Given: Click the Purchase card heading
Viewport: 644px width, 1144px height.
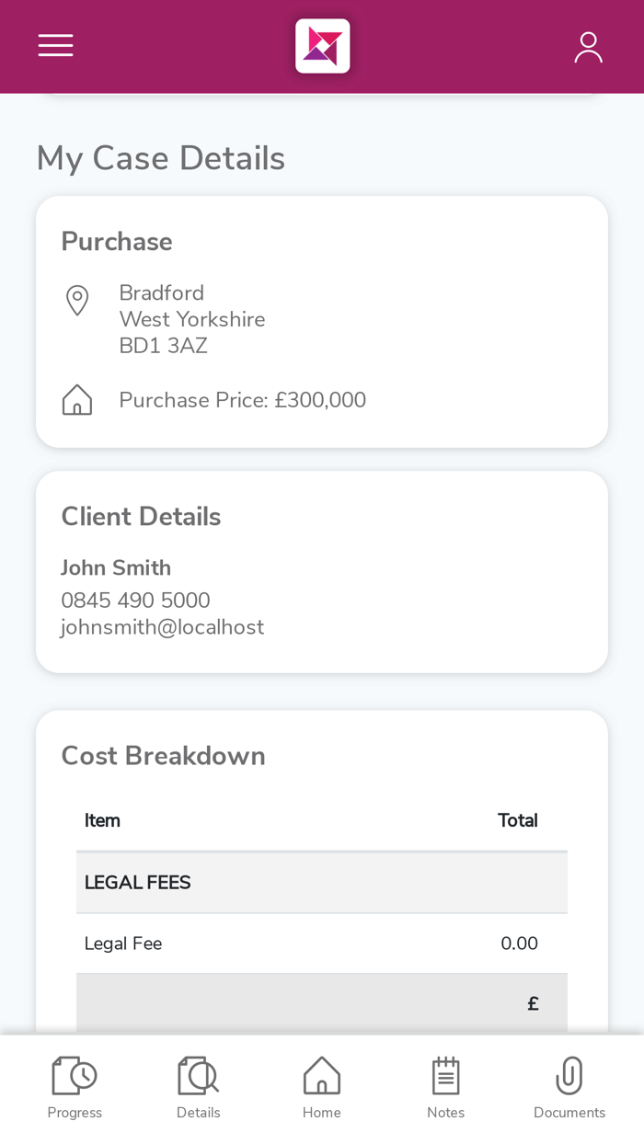Looking at the screenshot, I should tap(116, 241).
